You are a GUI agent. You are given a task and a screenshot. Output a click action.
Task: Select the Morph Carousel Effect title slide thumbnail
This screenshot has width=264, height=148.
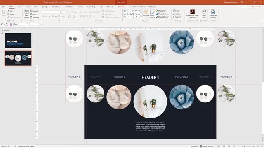click(x=18, y=40)
